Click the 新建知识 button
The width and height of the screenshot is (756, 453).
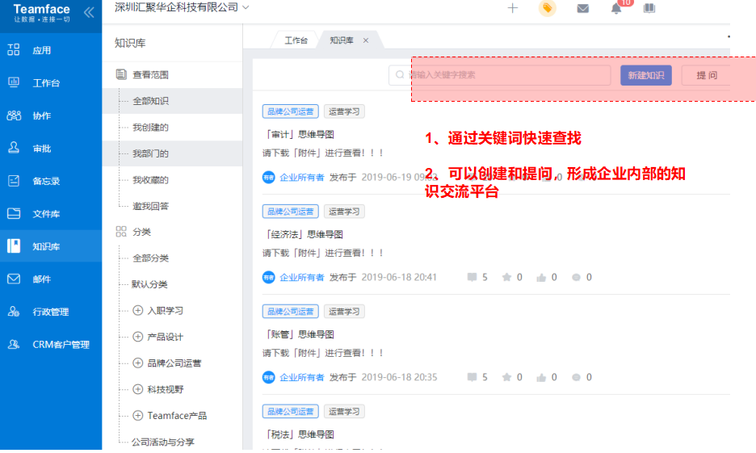coord(646,75)
